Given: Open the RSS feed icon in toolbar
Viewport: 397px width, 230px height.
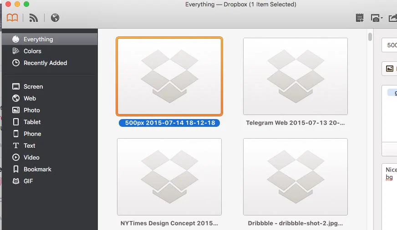Looking at the screenshot, I should click(x=33, y=18).
